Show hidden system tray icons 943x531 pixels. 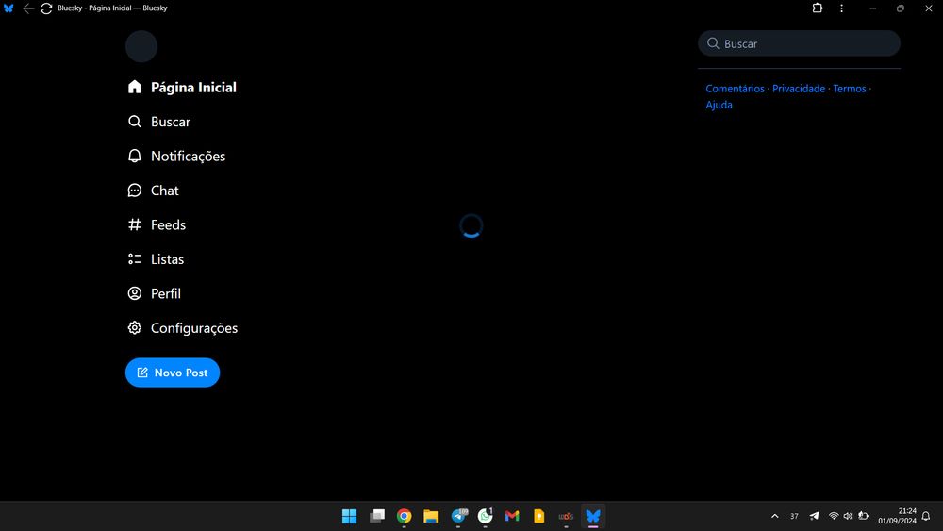click(x=774, y=516)
